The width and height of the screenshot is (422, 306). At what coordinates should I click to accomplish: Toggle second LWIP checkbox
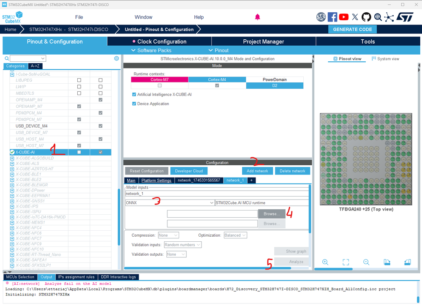(101, 87)
